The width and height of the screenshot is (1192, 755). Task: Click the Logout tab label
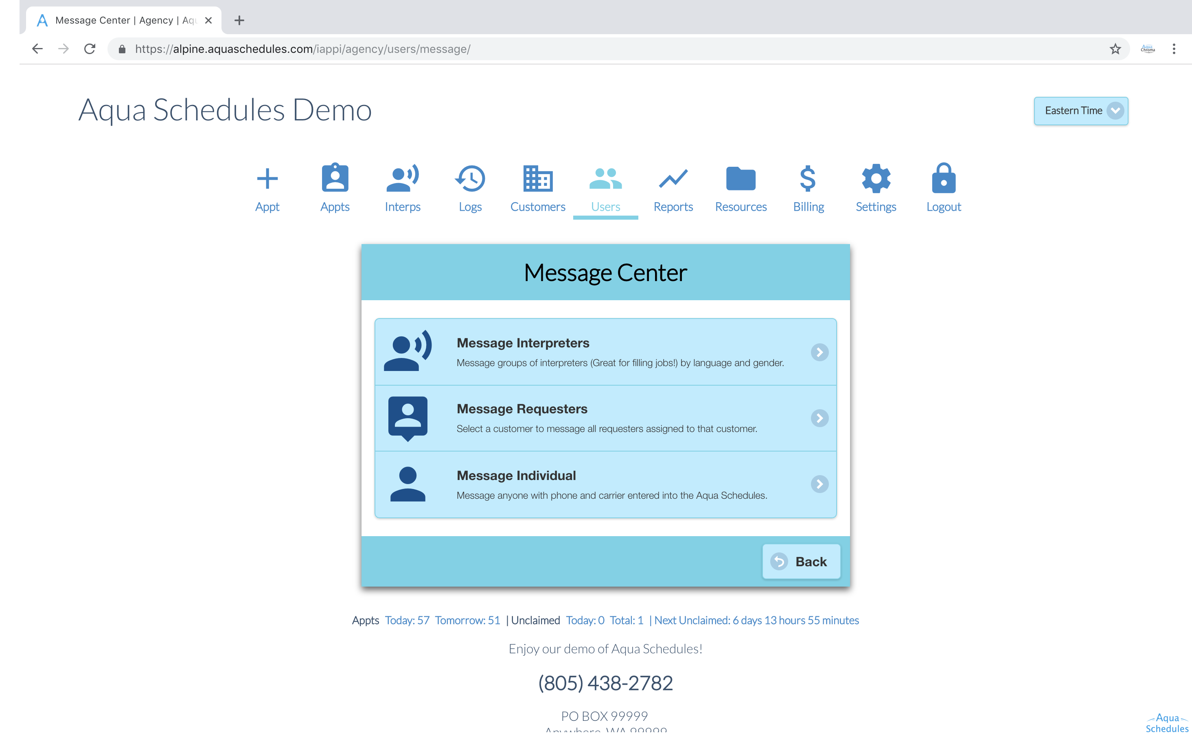944,207
